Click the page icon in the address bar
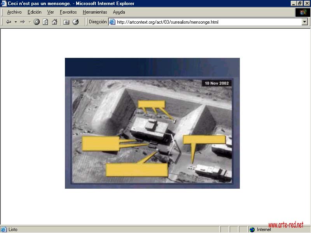The height and width of the screenshot is (233, 311). [112, 22]
